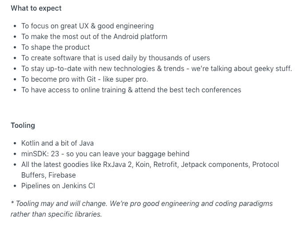
Task: Click 'Kotlin and a bit of Java'
Action: (x=57, y=143)
